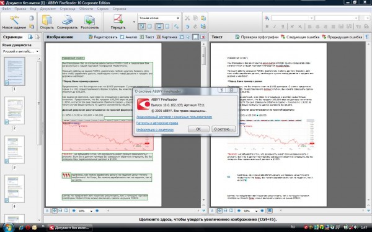Image resolution: width=372 pixels, height=232 pixels.
Task: Toggle underline formatting button
Action: [x=283, y=27]
